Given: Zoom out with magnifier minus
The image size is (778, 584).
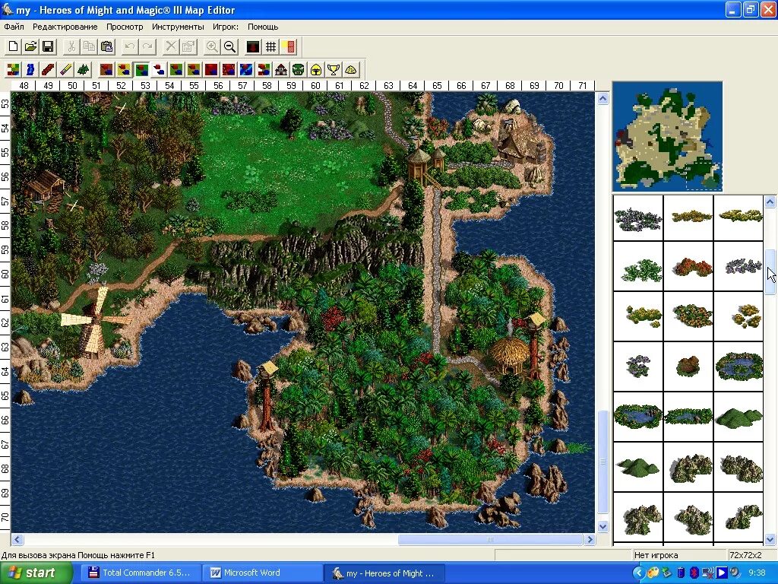Looking at the screenshot, I should (x=229, y=46).
